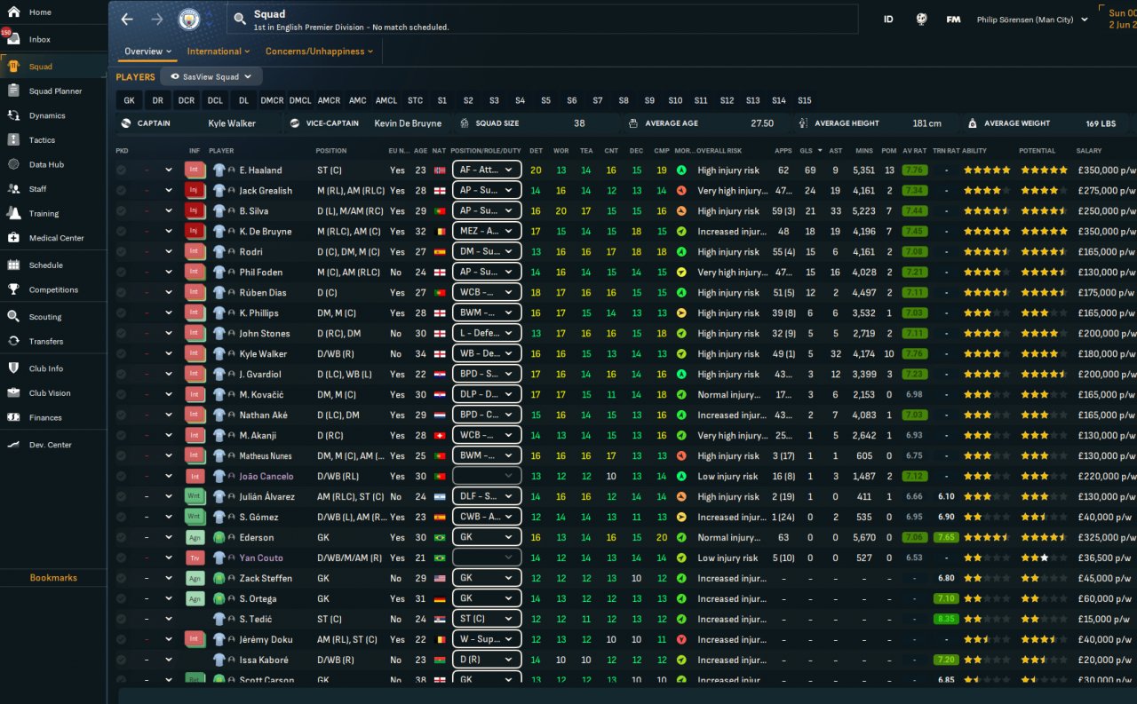Open Haaland's AF role/duty dropdown
This screenshot has width=1137, height=704.
[x=486, y=170]
